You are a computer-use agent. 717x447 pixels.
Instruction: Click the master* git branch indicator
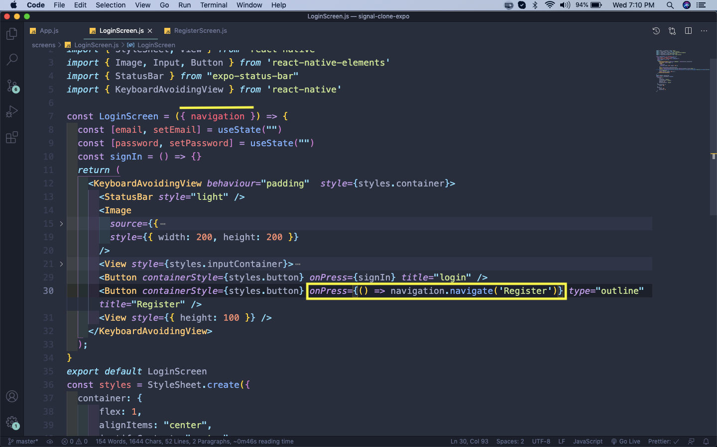[23, 442]
